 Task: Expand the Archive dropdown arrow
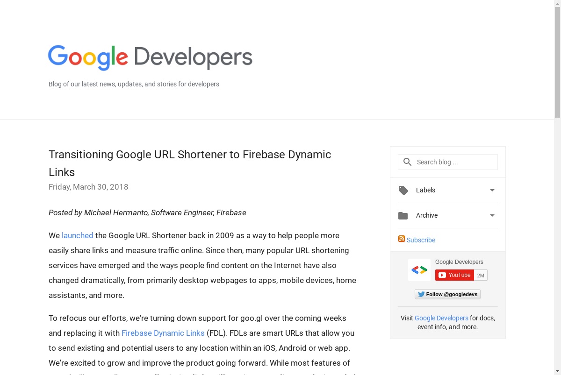pos(492,215)
